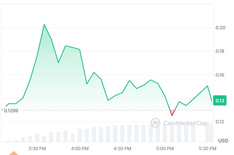234x155 pixels.
Task: Click the green 0.13 current price tag
Action: (x=220, y=101)
